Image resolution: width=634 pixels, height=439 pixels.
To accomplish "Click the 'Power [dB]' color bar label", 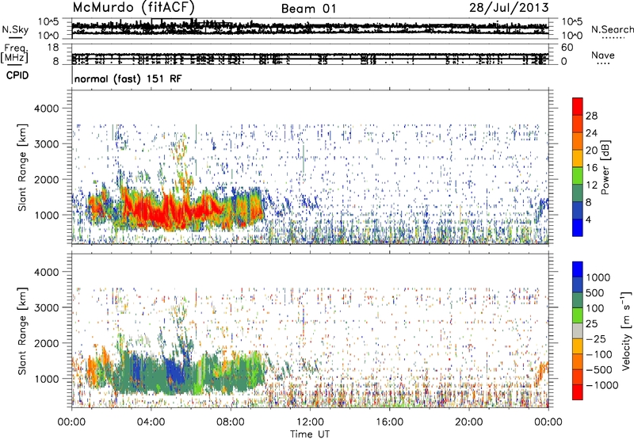I will (x=605, y=167).
